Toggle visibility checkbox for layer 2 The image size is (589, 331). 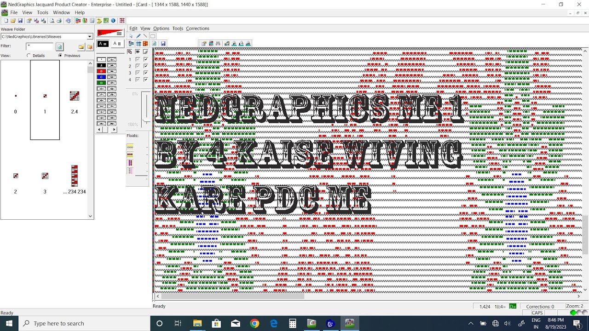coord(138,66)
